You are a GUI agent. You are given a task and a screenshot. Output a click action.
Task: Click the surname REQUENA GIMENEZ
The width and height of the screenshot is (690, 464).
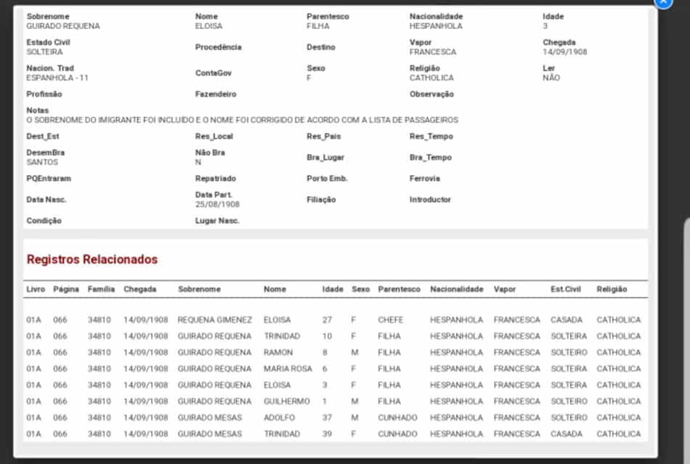tap(215, 319)
